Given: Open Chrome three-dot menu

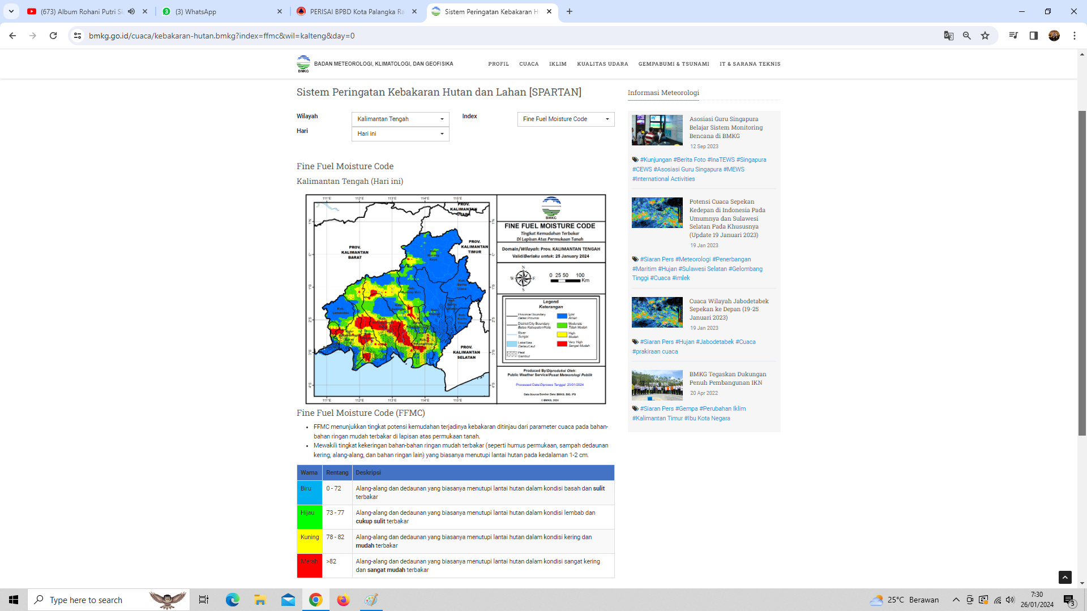Looking at the screenshot, I should [1075, 36].
